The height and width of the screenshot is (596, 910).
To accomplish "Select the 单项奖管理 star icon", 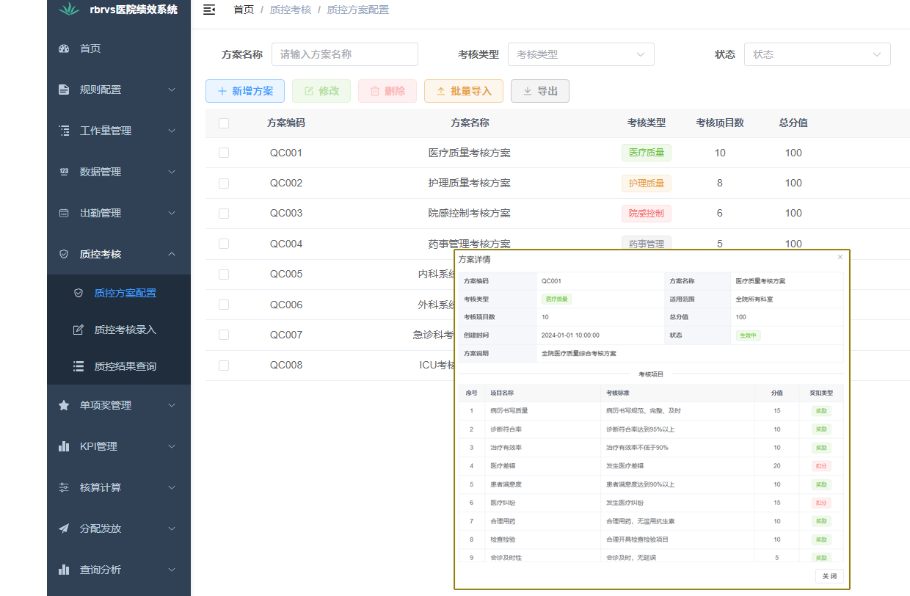I will pyautogui.click(x=63, y=404).
